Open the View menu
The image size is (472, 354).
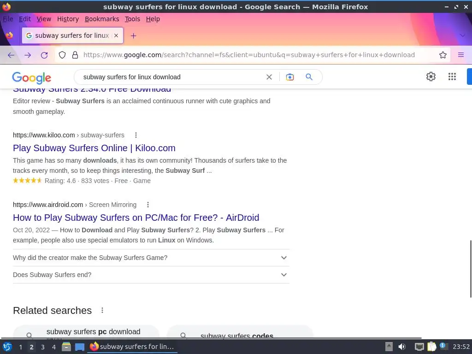tap(44, 19)
